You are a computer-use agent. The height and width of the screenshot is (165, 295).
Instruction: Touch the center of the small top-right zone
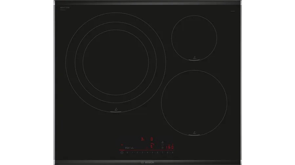pyautogui.click(x=194, y=37)
